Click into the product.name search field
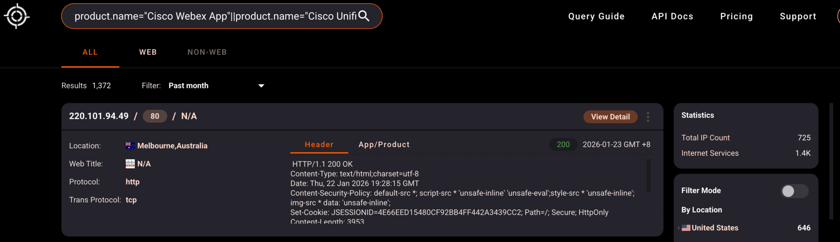Viewport: 840px width, 242px height. (x=215, y=16)
